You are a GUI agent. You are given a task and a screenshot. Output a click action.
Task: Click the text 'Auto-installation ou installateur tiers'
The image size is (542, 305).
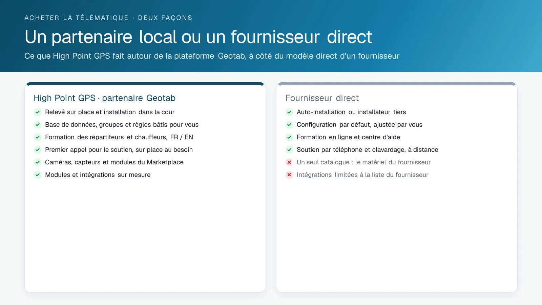[x=351, y=112]
